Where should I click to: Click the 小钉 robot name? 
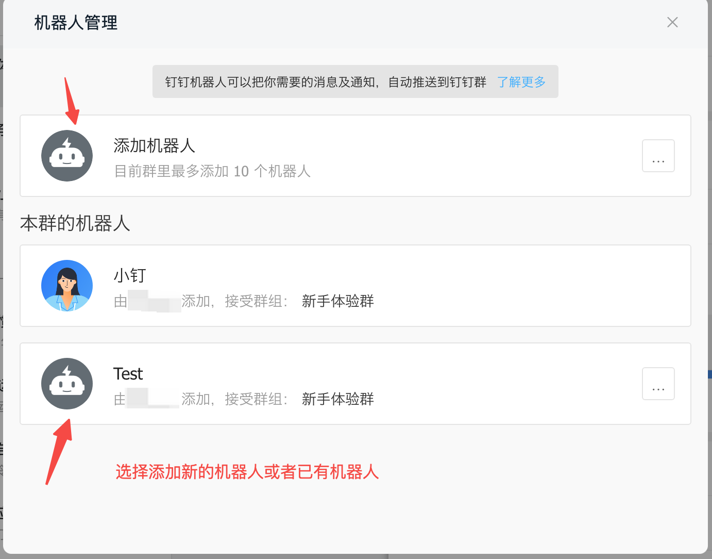130,275
